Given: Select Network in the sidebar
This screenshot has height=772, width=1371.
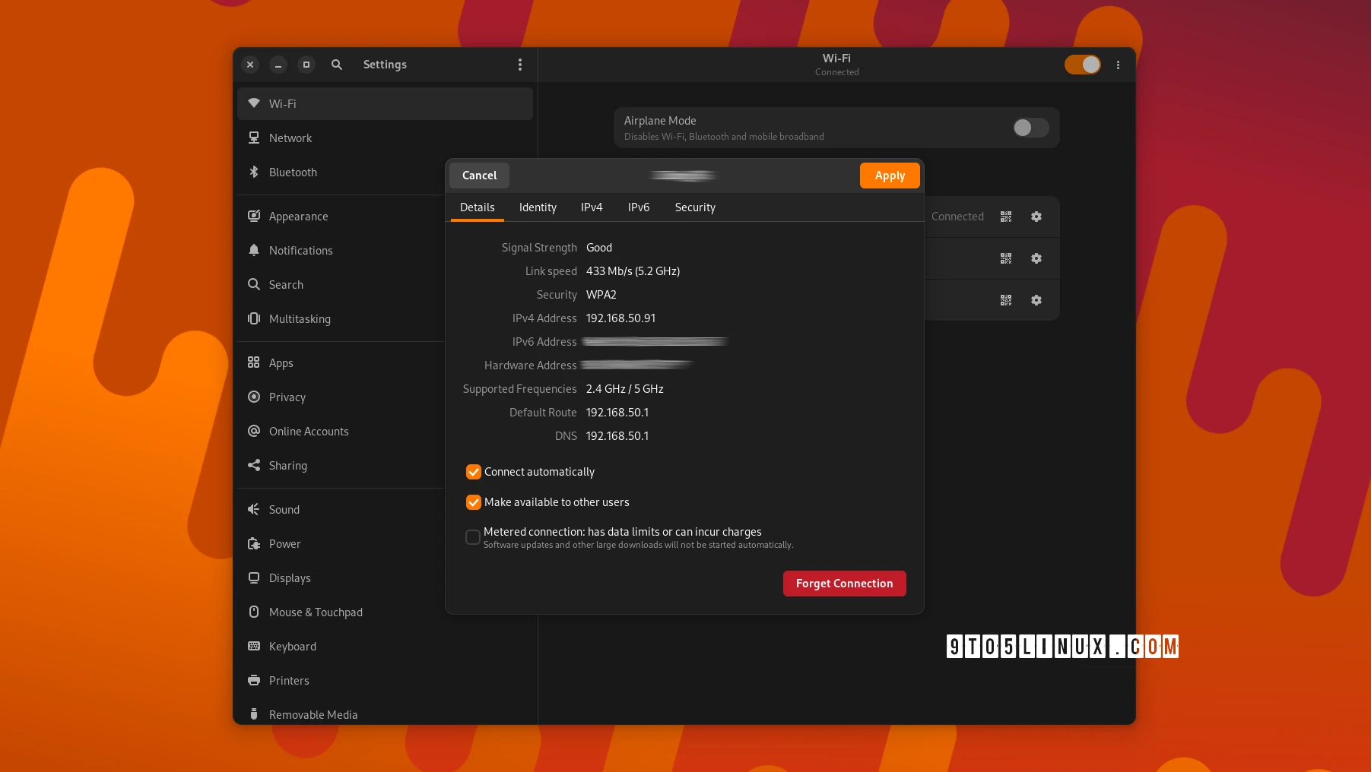Looking at the screenshot, I should click(290, 138).
